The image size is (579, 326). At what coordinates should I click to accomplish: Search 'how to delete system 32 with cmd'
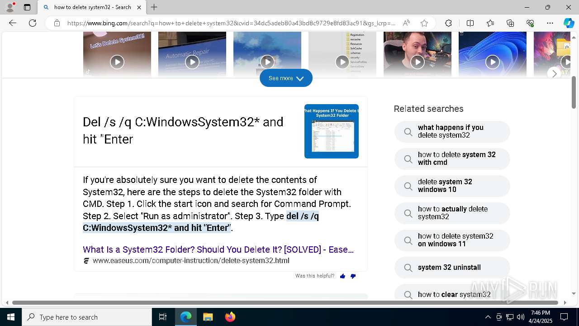[452, 158]
